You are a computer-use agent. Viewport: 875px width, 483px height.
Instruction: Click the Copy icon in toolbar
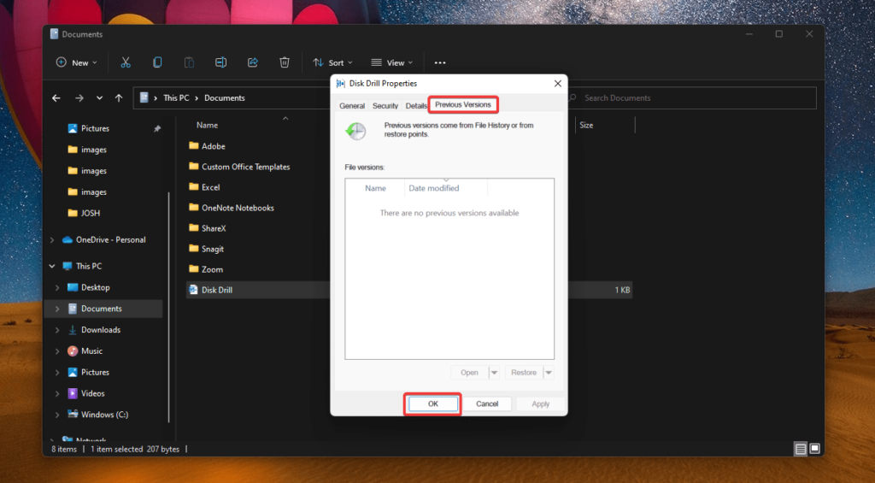(x=157, y=62)
